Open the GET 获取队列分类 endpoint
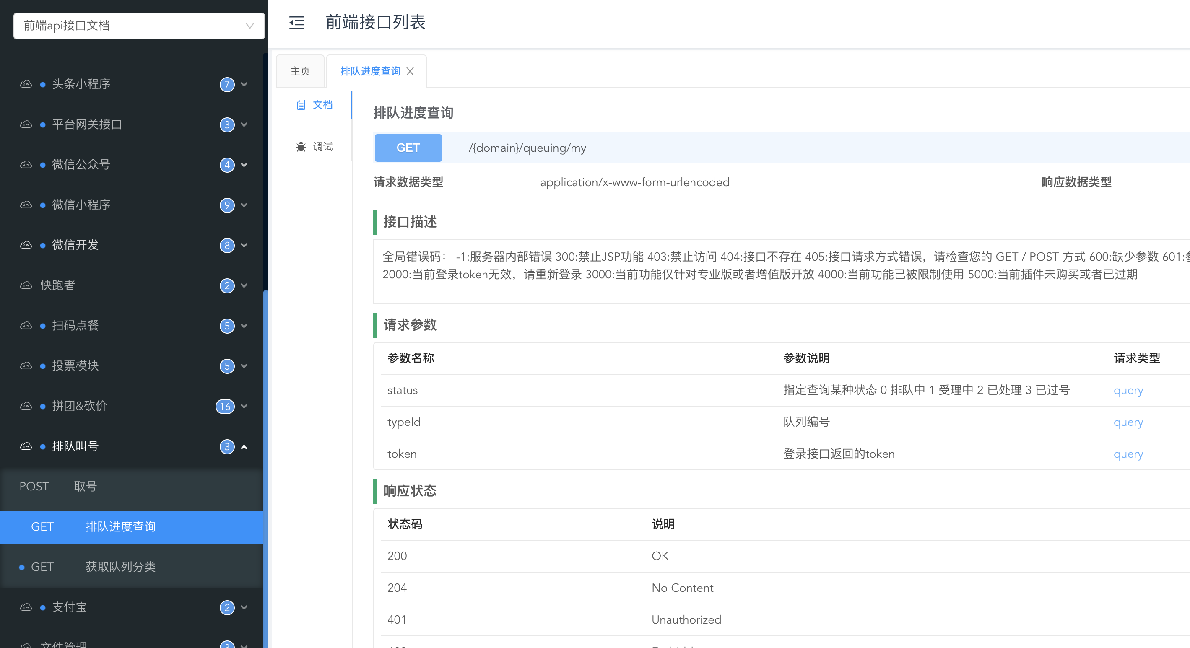The image size is (1190, 648). (x=120, y=567)
